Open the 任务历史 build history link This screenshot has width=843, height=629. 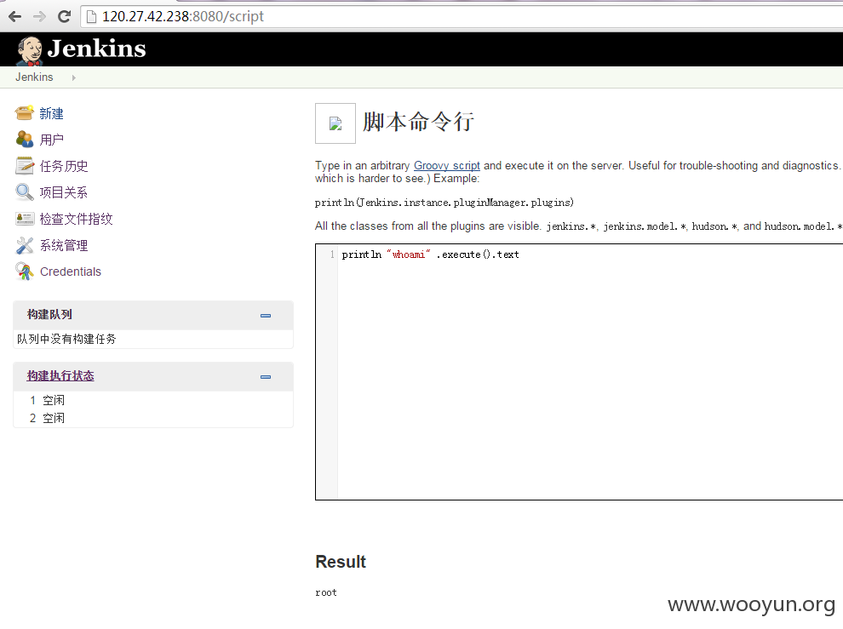tap(64, 166)
